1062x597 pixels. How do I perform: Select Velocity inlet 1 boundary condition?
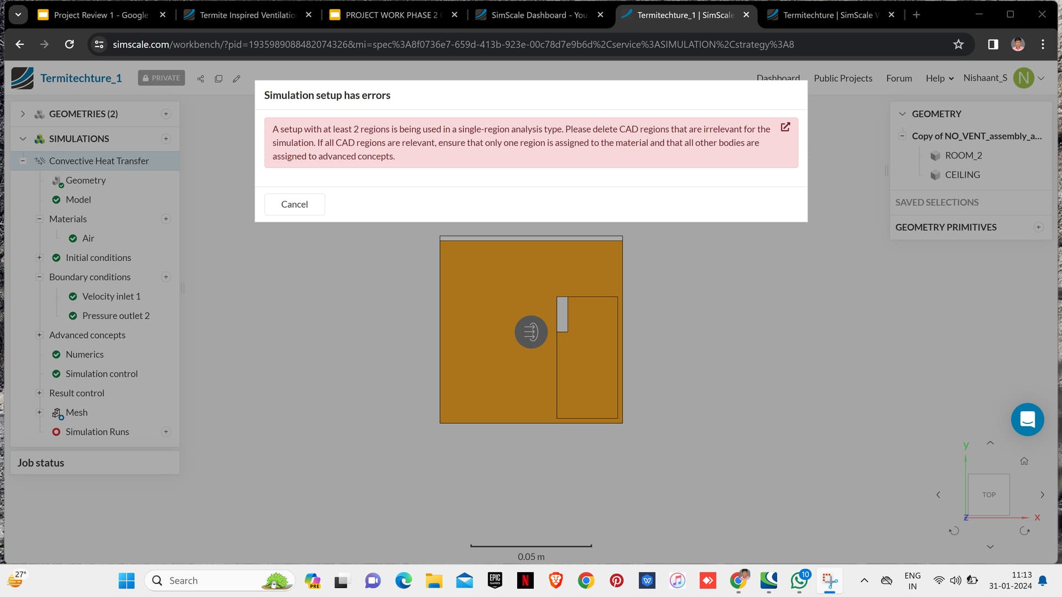111,296
